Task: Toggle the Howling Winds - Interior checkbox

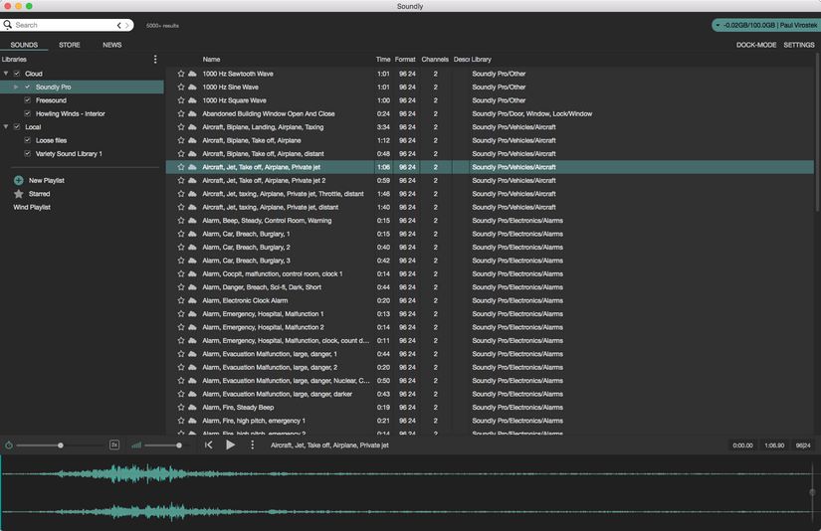Action: point(28,113)
